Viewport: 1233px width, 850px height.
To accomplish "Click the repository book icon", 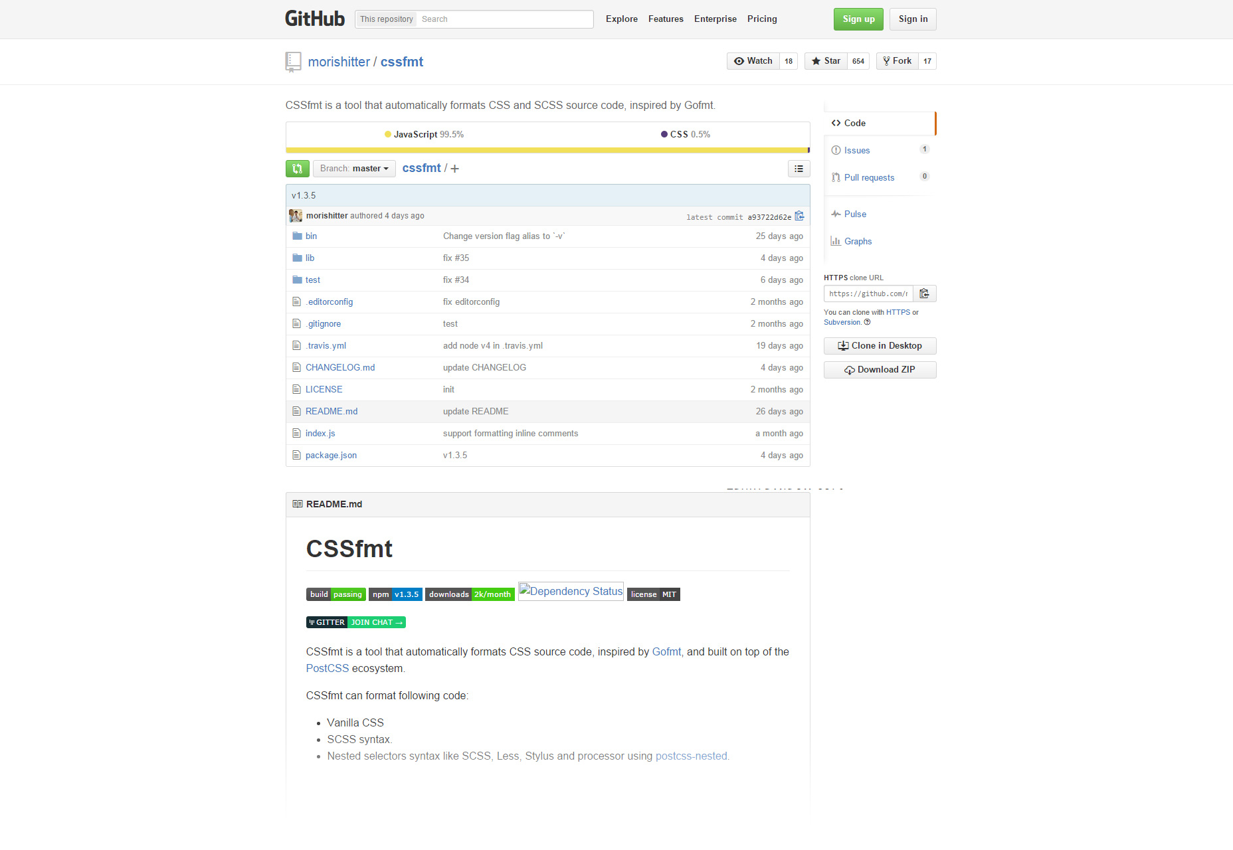I will click(x=293, y=62).
